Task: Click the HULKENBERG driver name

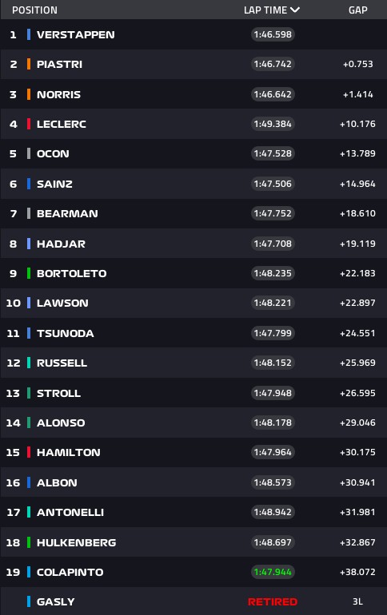Action: pos(77,542)
